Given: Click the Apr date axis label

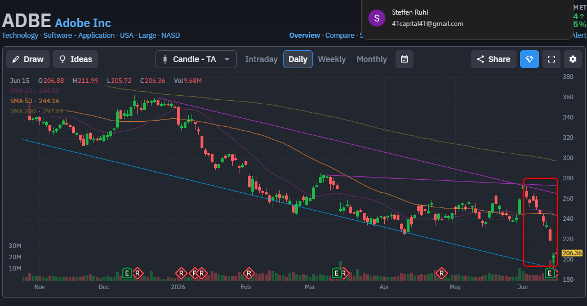Looking at the screenshot, I should [x=384, y=287].
